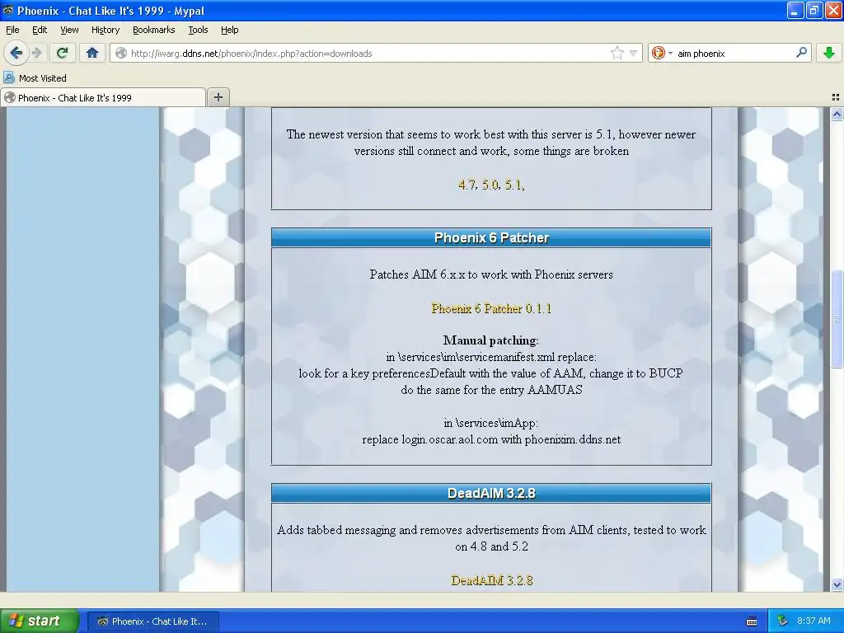
Task: Open the Most Visited bookmarks folder
Action: point(35,78)
